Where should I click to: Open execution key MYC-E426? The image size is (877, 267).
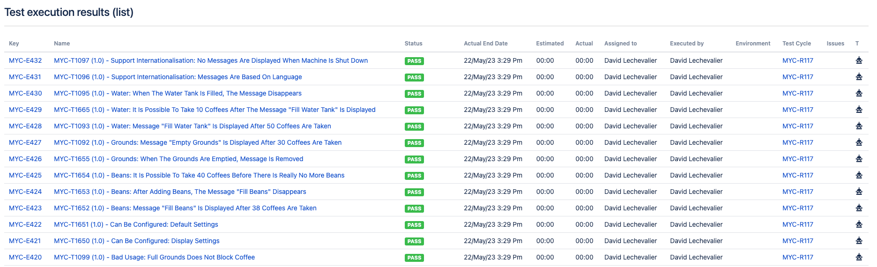point(25,159)
